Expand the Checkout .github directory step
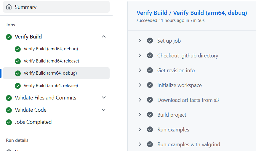 point(140,56)
